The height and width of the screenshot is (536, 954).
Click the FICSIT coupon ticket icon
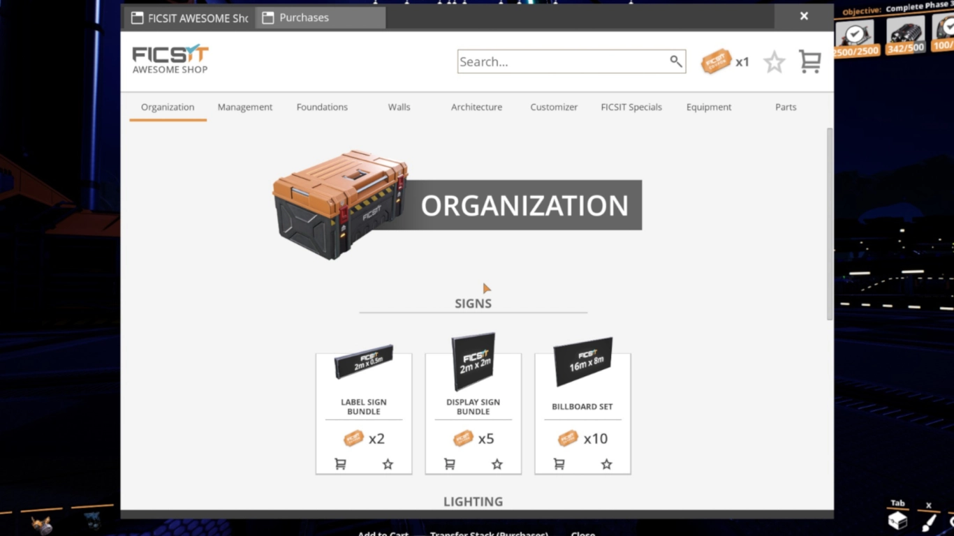716,62
